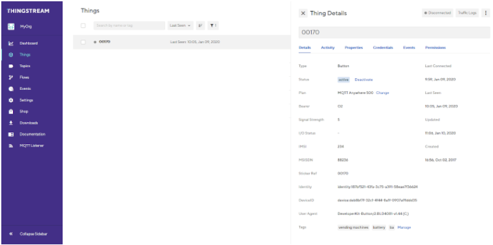Click the Disconnected status button

pos(438,13)
